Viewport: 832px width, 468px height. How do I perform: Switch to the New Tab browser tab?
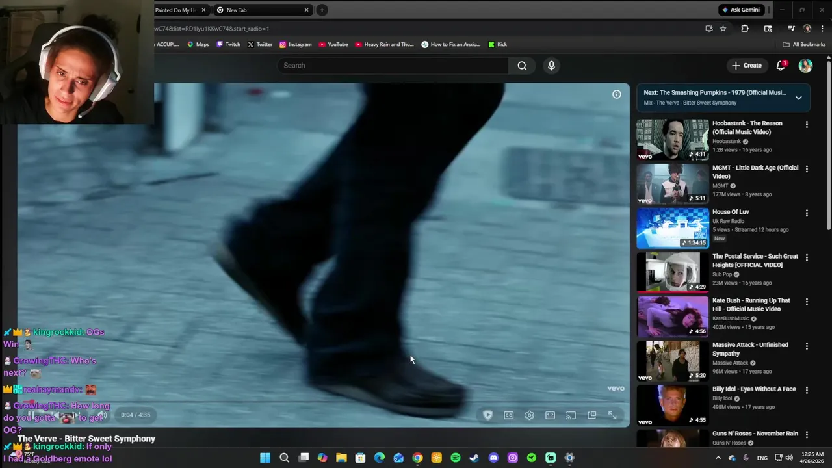pyautogui.click(x=263, y=10)
